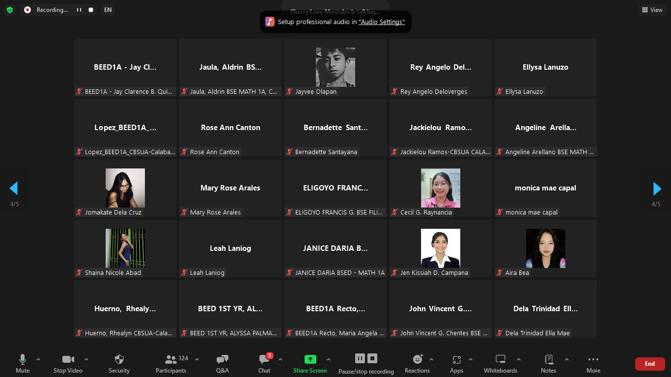Open the More options menu

(x=593, y=363)
